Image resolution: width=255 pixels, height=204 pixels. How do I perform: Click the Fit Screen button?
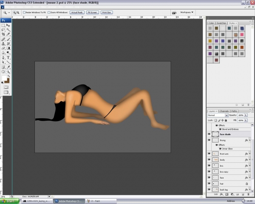point(92,12)
